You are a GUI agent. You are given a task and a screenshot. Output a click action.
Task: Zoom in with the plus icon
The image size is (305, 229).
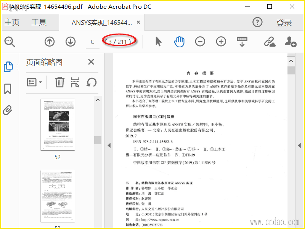coord(221,42)
